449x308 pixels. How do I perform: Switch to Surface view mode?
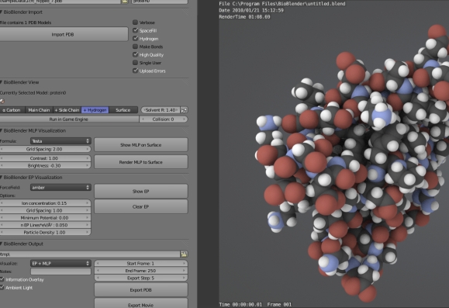pyautogui.click(x=123, y=110)
